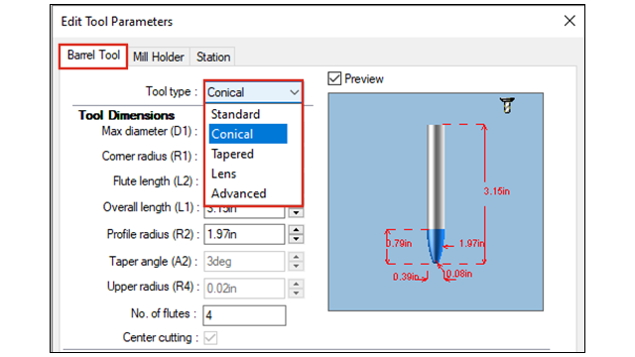Click the tool preview image
This screenshot has height=357, width=635.
436,202
